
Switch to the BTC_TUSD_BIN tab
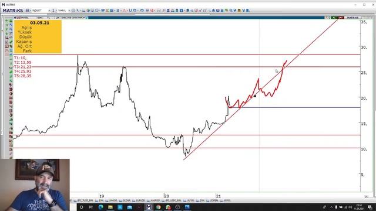point(83,200)
